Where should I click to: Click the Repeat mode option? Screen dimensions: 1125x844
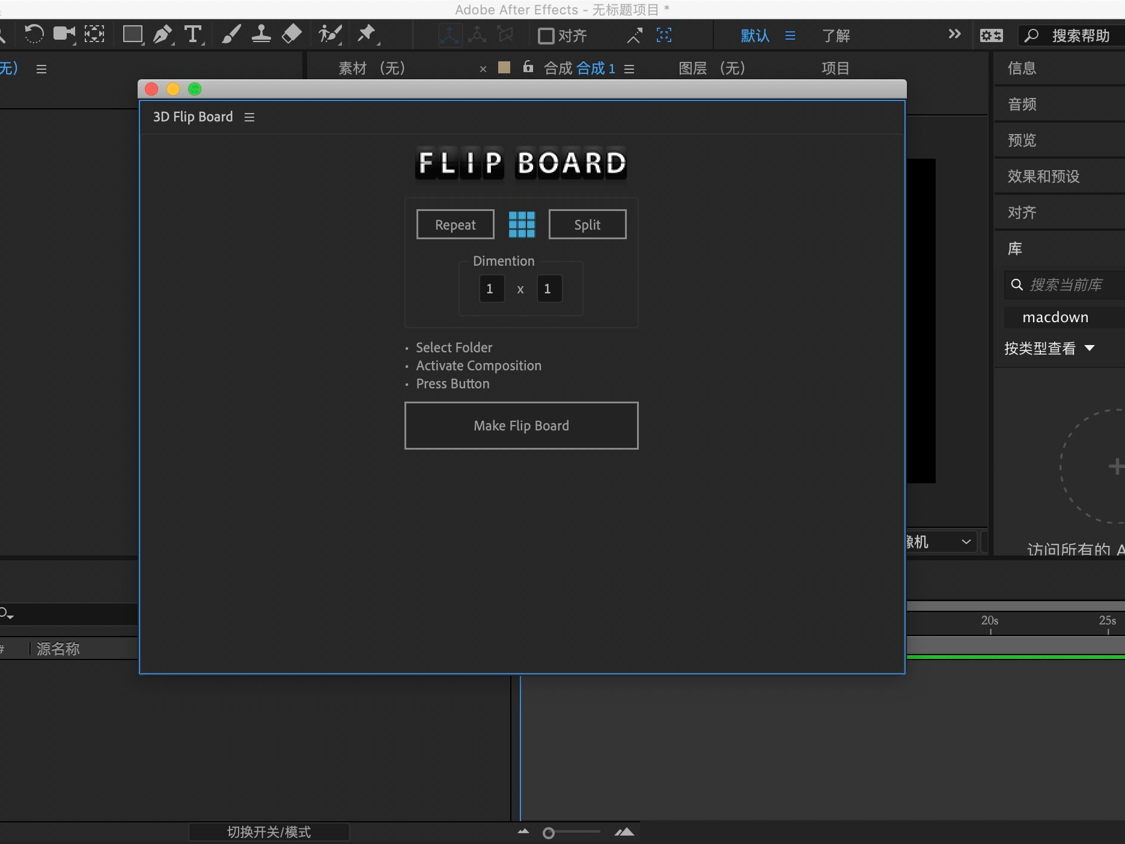(455, 224)
